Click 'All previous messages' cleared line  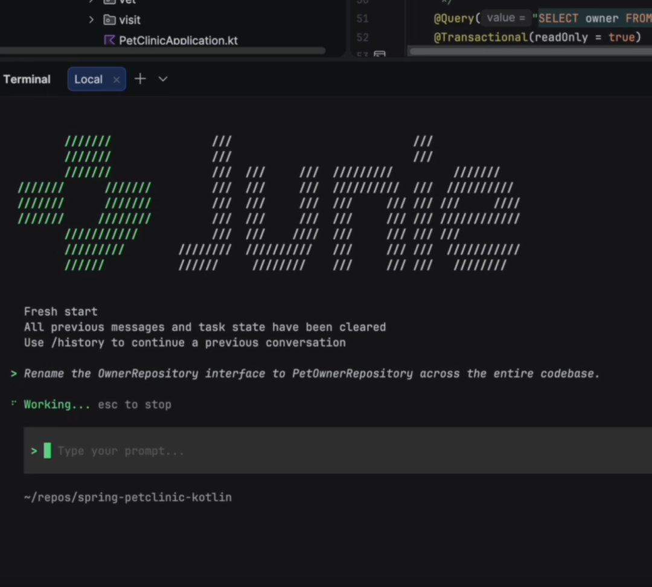205,327
